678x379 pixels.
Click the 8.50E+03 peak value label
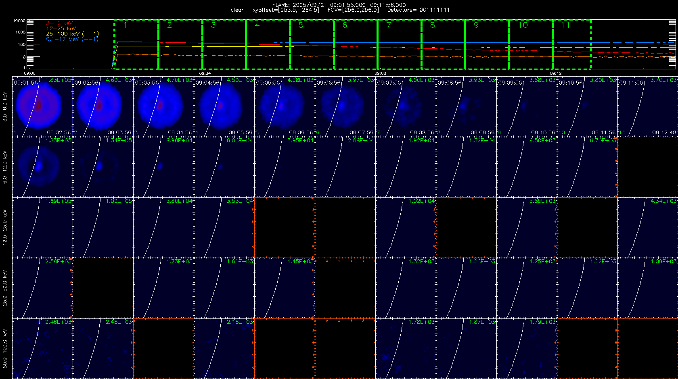point(543,141)
